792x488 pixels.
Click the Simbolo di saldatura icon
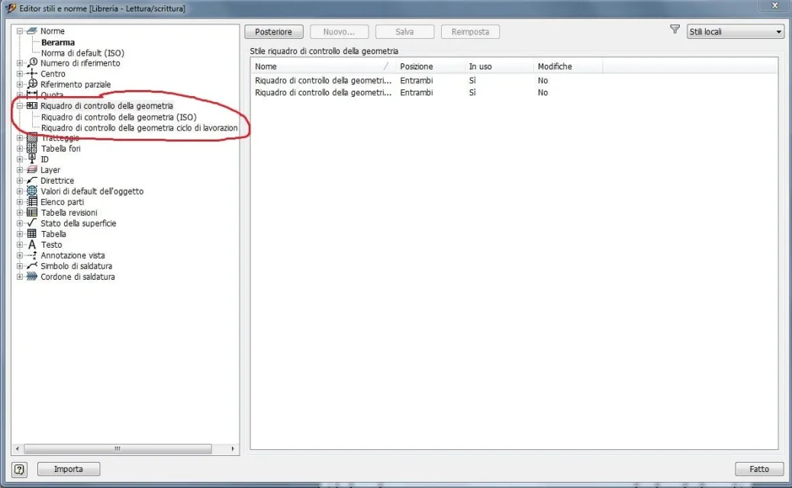click(32, 265)
